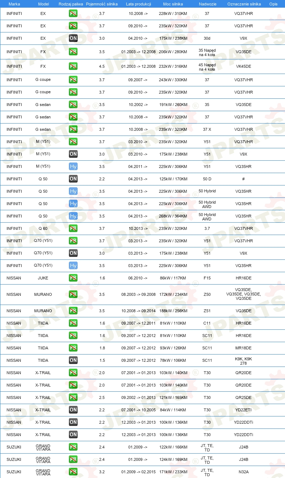Screen dimensions: 285x478
Task: Select the 30d body cell
Action: tap(207, 38)
